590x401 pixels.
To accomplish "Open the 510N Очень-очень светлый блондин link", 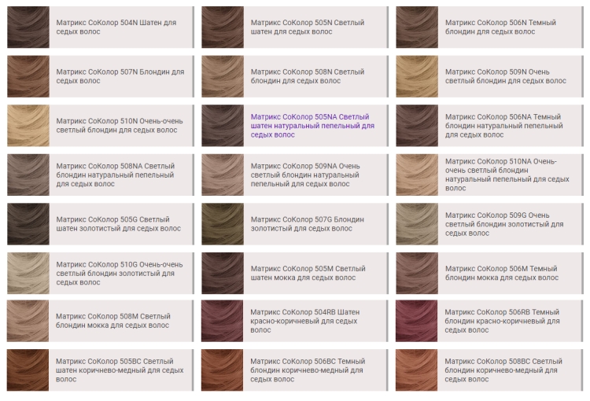I will pos(120,126).
